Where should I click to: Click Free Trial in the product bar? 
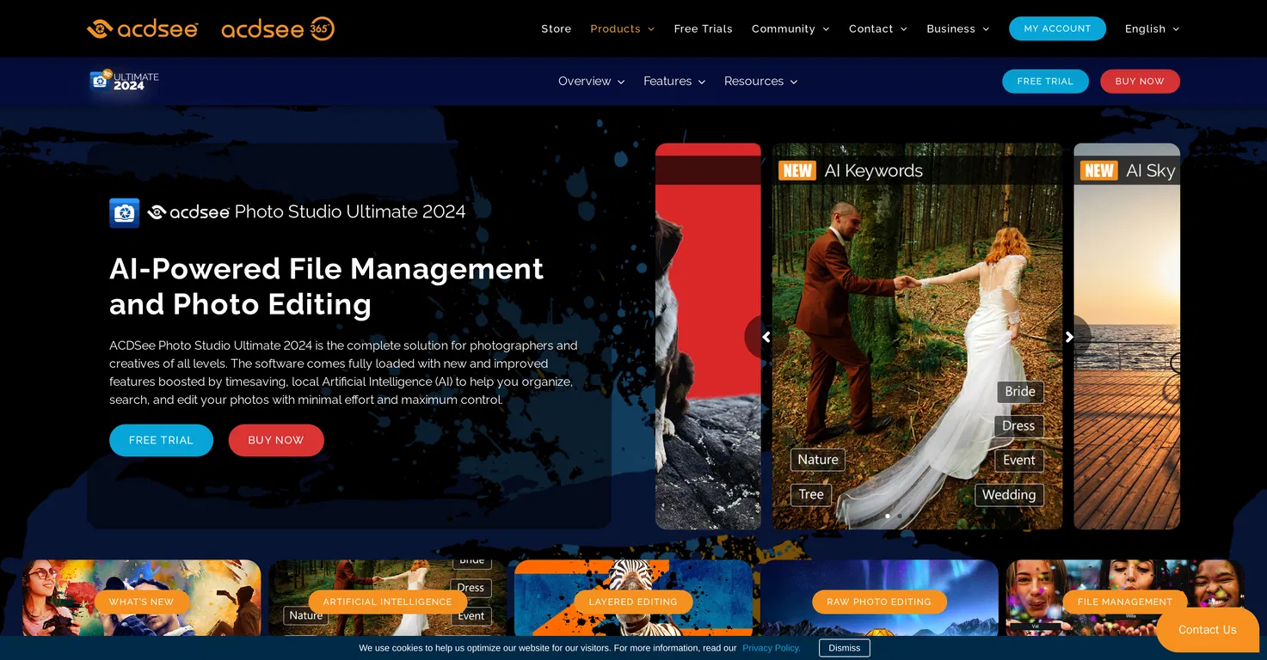[1045, 81]
